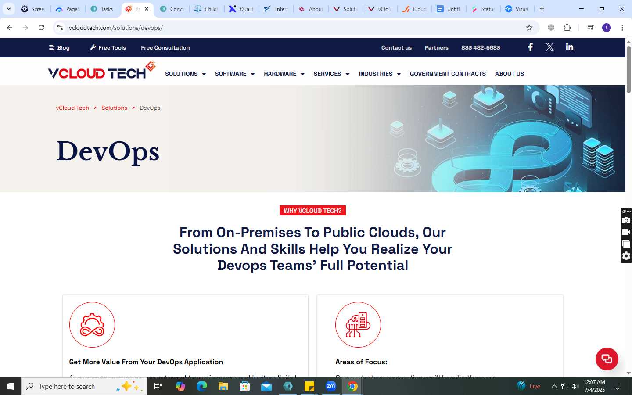The height and width of the screenshot is (395, 632).
Task: Open File Explorer from the taskbar
Action: pos(223,386)
